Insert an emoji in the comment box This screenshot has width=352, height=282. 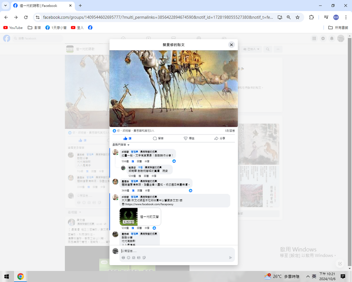(x=129, y=258)
